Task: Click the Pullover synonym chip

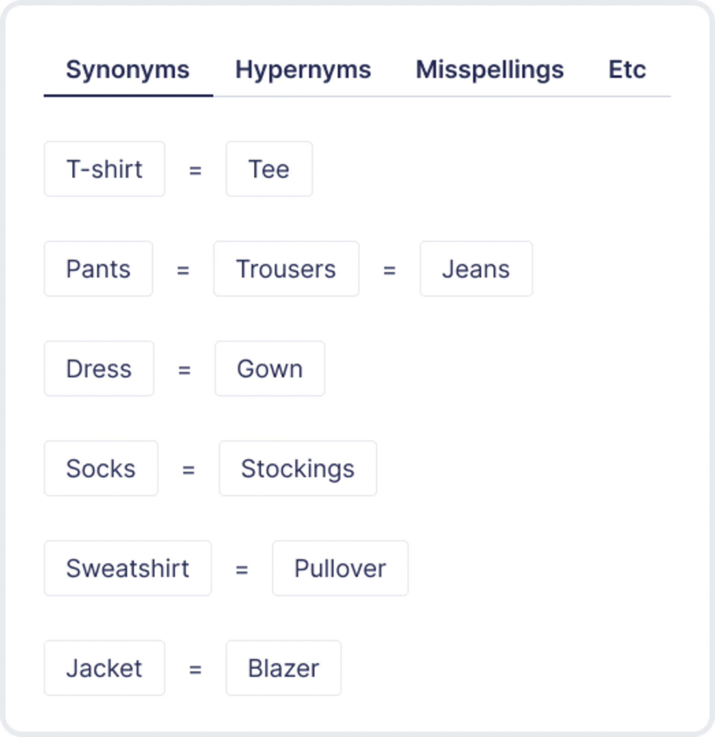Action: click(x=340, y=568)
